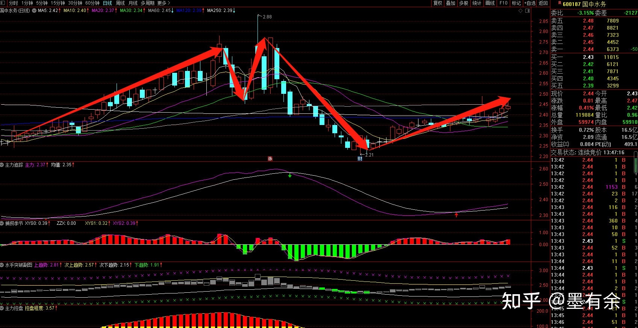Toggle the side panel icon beside the diamond
Screen dimensions: 638x328
coord(527,11)
